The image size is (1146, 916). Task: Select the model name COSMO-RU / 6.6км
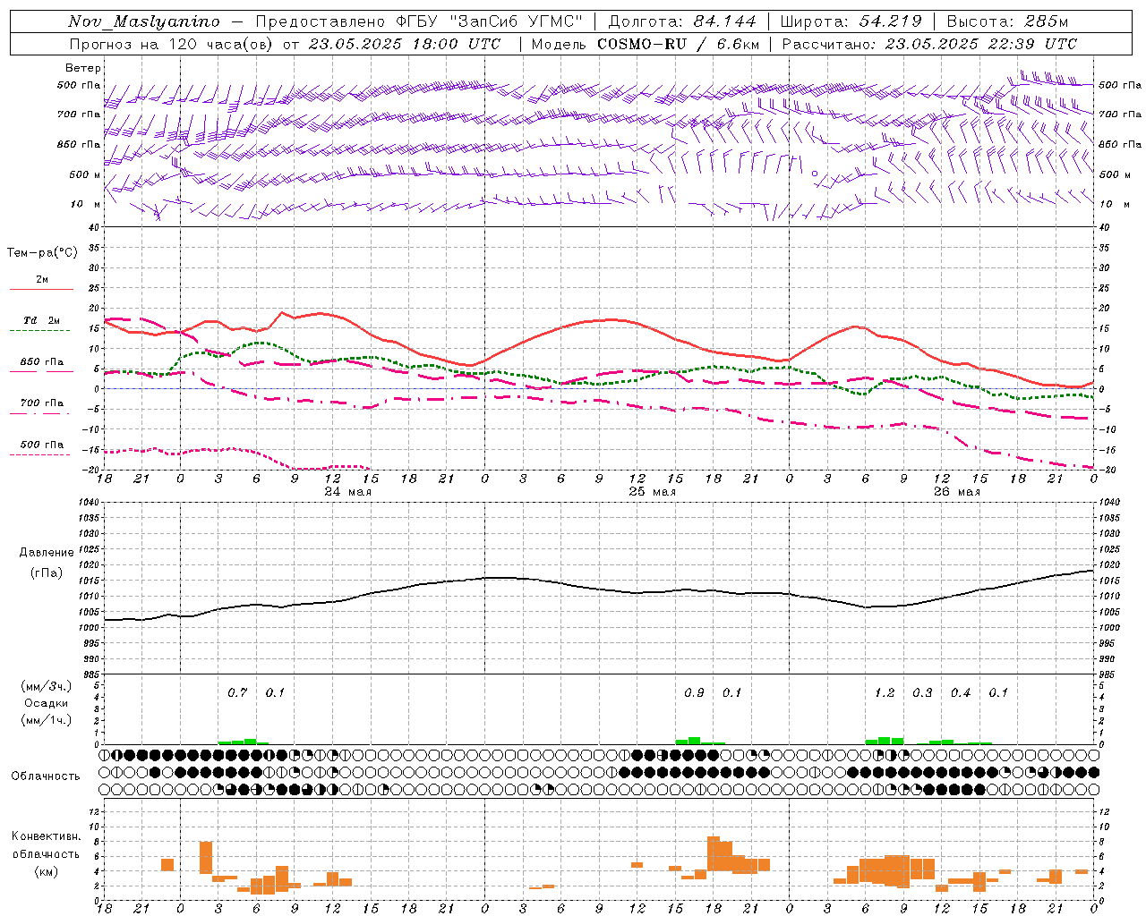pyautogui.click(x=679, y=44)
